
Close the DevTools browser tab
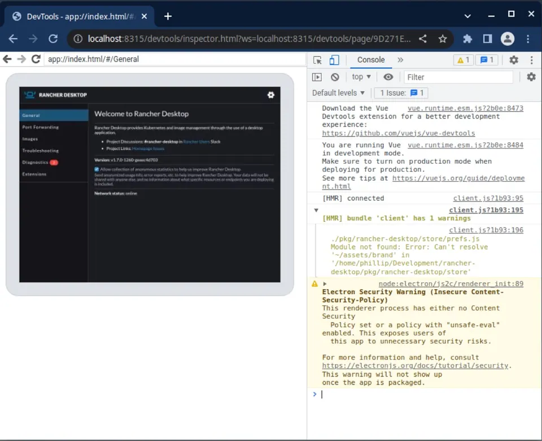[x=144, y=16]
